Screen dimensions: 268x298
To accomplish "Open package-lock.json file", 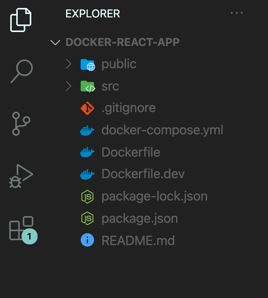I will (x=155, y=197).
